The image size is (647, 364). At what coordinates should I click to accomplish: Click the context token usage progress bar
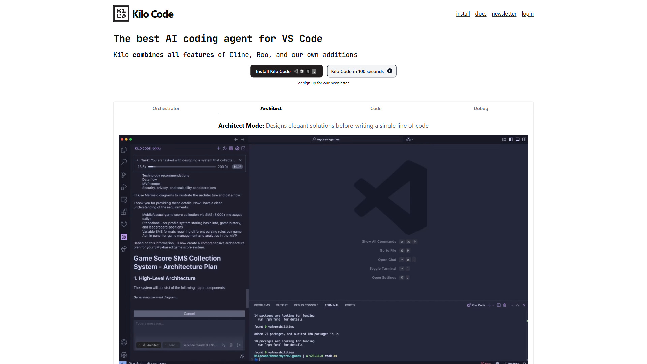point(182,167)
